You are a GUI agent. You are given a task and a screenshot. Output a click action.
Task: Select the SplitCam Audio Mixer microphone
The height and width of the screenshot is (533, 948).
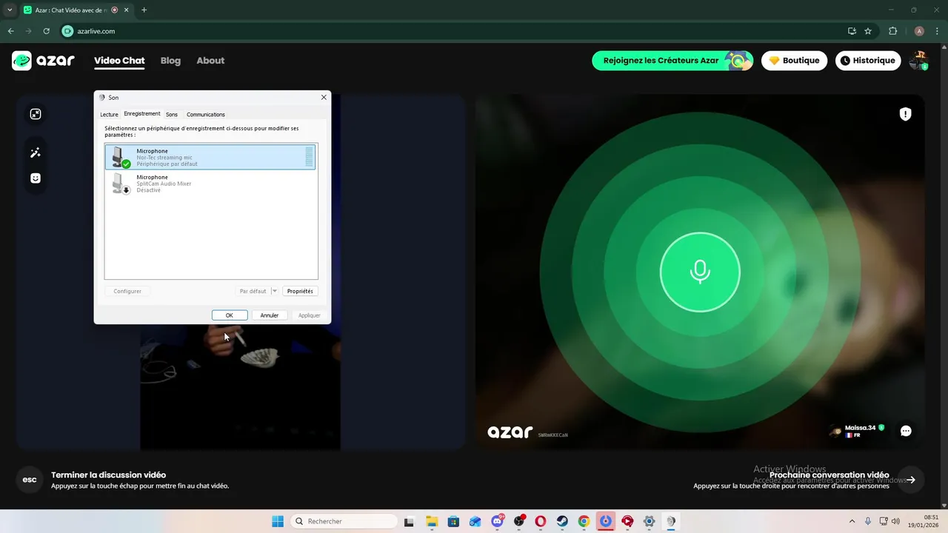pos(211,184)
